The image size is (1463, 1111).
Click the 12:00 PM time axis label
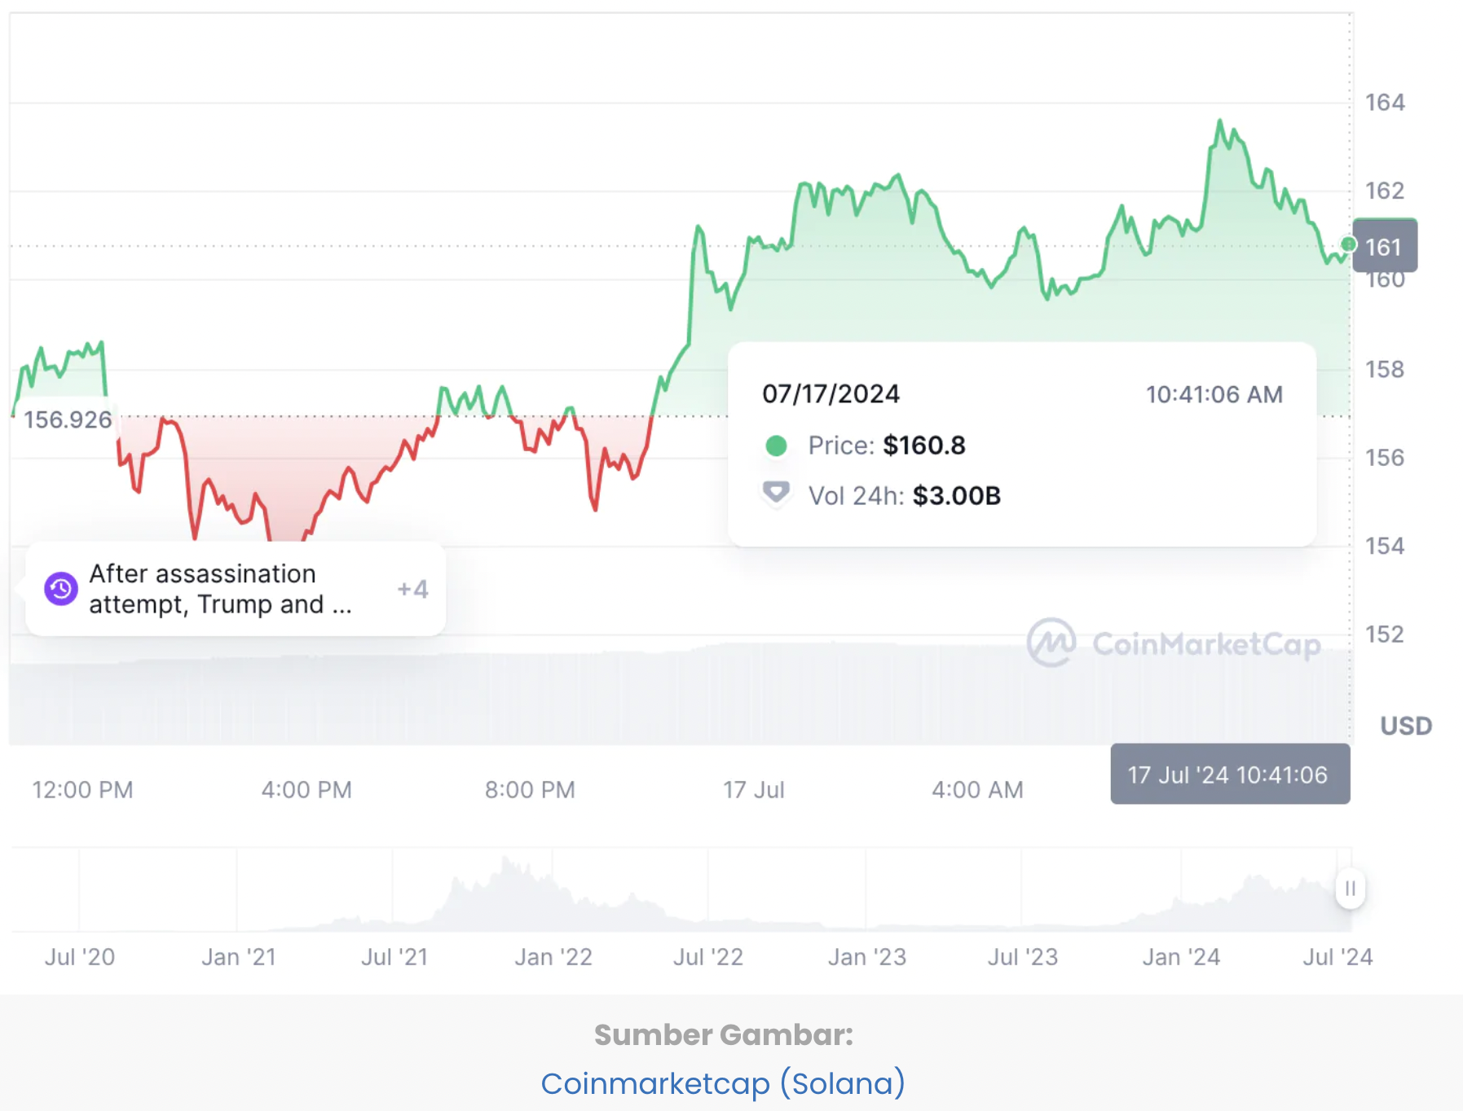pos(82,789)
